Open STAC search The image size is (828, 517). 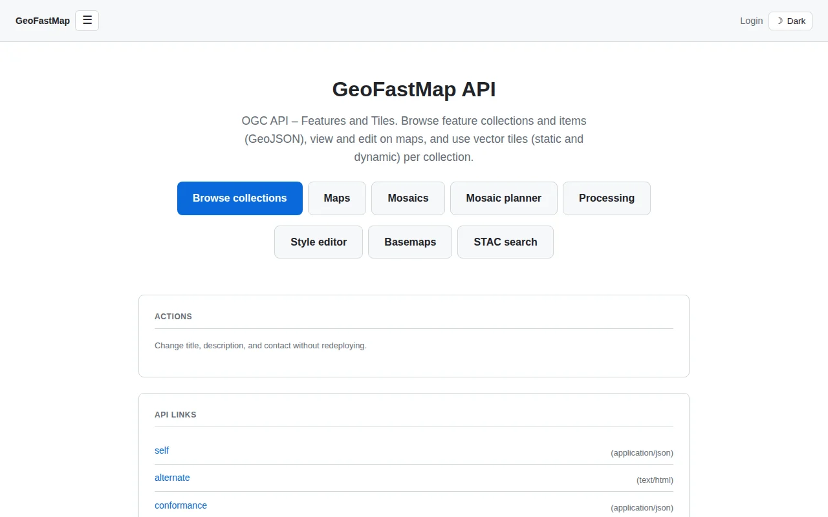[505, 242]
